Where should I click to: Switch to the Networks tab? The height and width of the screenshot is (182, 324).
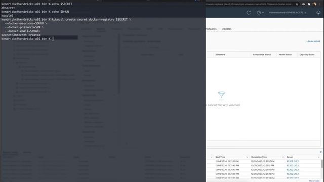pos(211,29)
